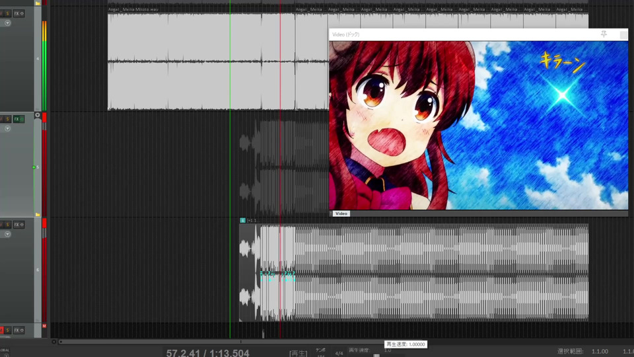Adjust the playback rate (再生速度) slider
The width and height of the screenshot is (634, 357).
(376, 356)
